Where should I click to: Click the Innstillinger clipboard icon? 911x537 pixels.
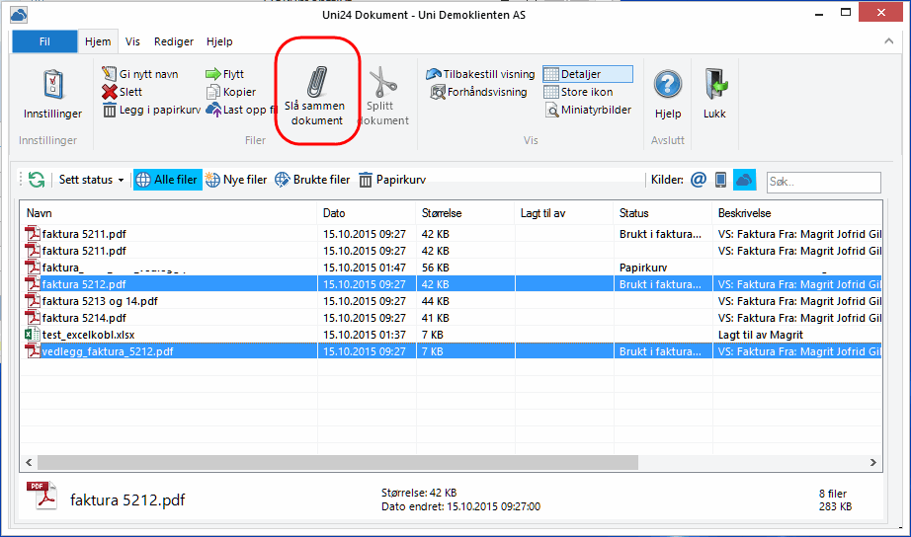pos(52,86)
